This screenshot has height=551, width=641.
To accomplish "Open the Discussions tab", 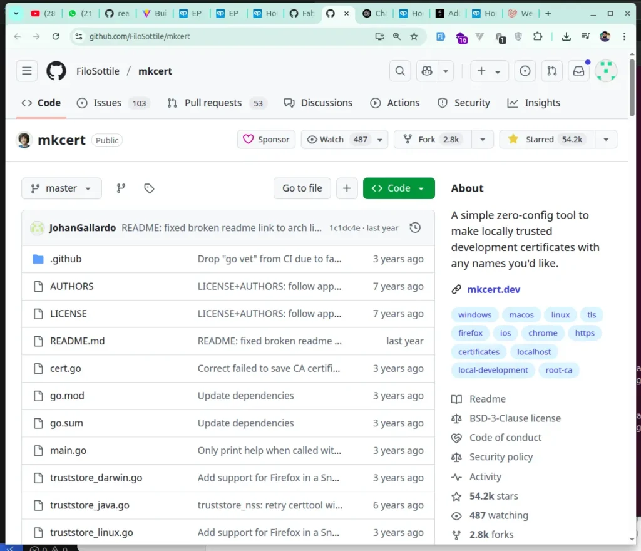I will pos(318,103).
